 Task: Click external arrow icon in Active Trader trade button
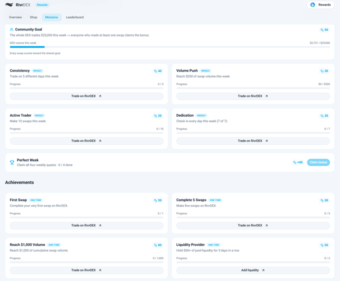pos(100,141)
